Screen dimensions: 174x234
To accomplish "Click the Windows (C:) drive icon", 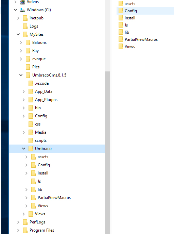I will (x=22, y=10).
